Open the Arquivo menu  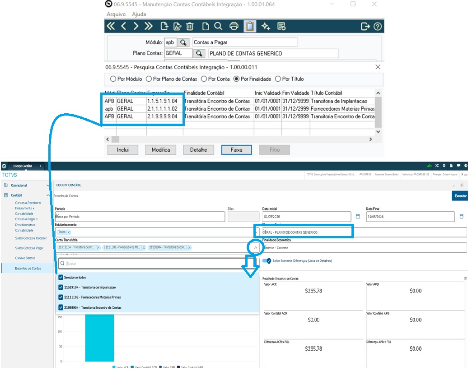click(116, 14)
